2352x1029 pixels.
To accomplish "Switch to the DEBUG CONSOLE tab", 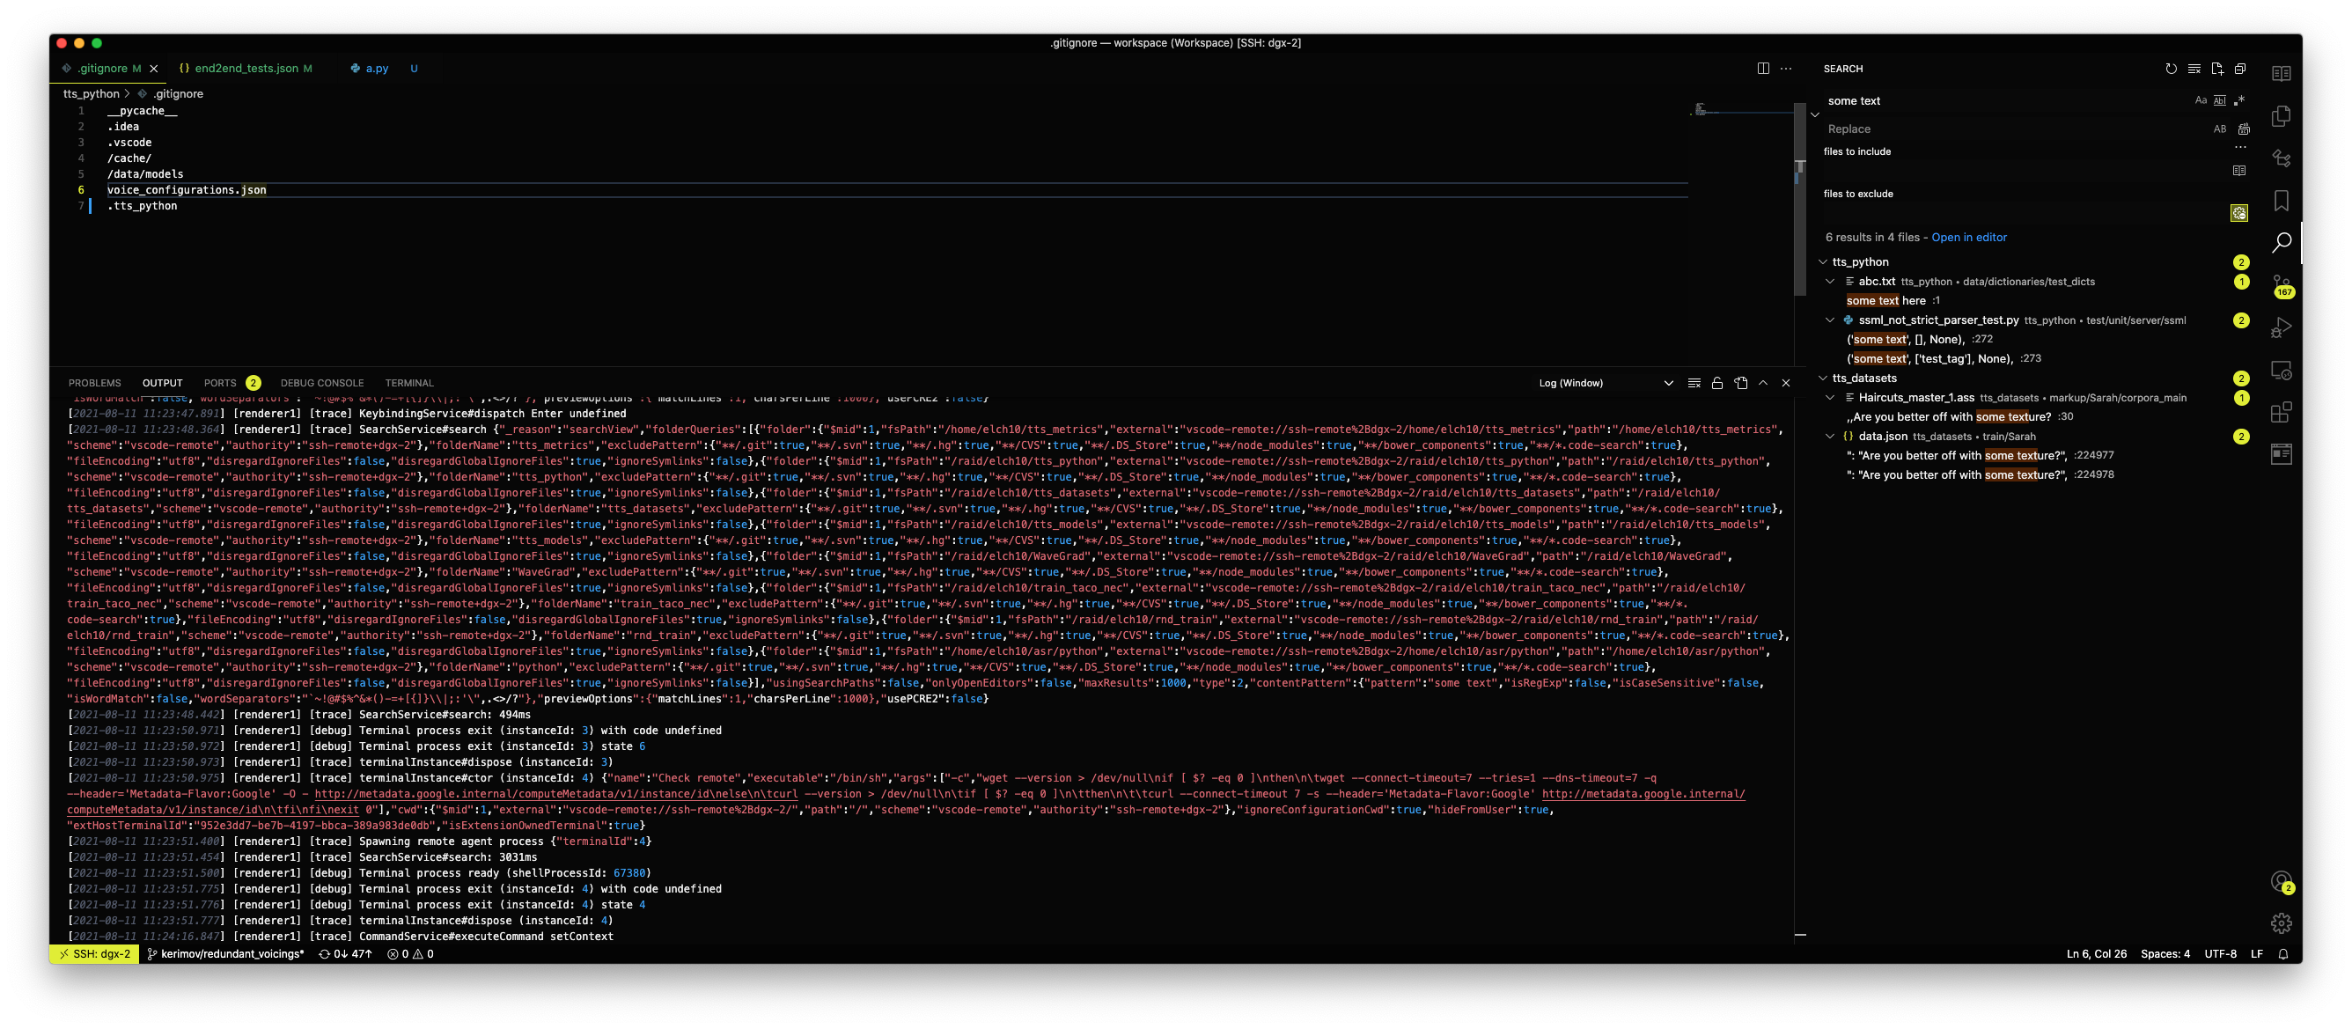I will pyautogui.click(x=321, y=384).
